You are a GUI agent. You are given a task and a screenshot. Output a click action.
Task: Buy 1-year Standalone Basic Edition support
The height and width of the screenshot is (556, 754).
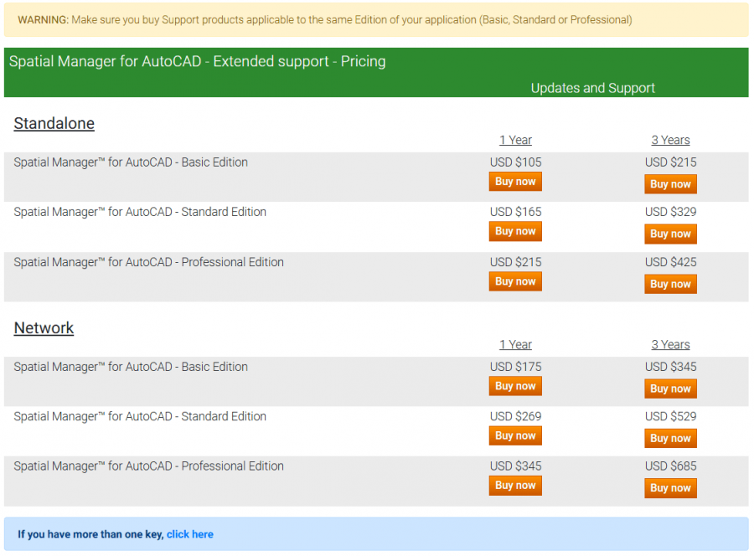(514, 181)
